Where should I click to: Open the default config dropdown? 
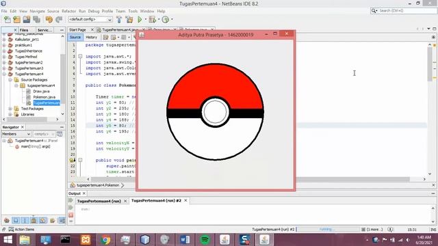(90, 20)
